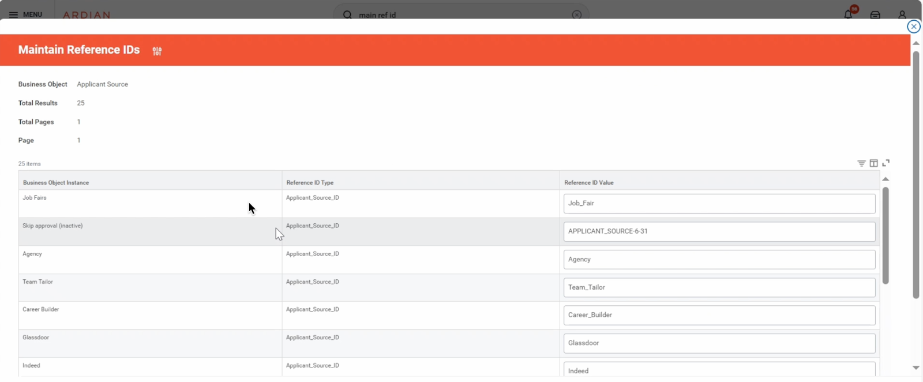The image size is (923, 382).
Task: Expand the table to fullscreen
Action: [x=886, y=163]
